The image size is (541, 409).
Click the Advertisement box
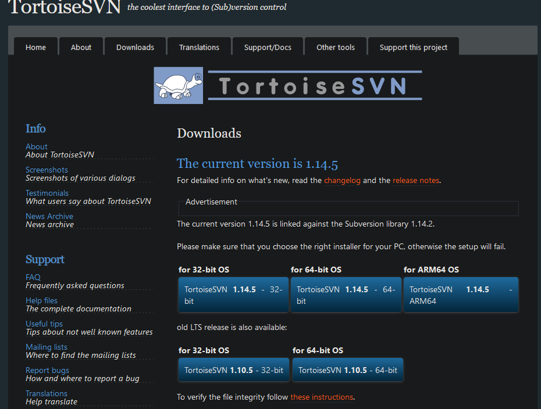coord(348,207)
